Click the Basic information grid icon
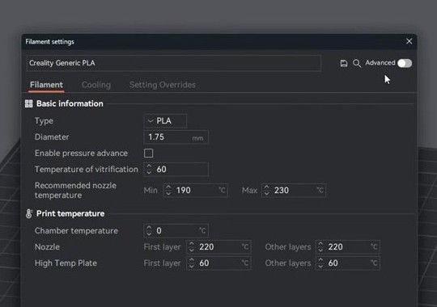 [28, 104]
